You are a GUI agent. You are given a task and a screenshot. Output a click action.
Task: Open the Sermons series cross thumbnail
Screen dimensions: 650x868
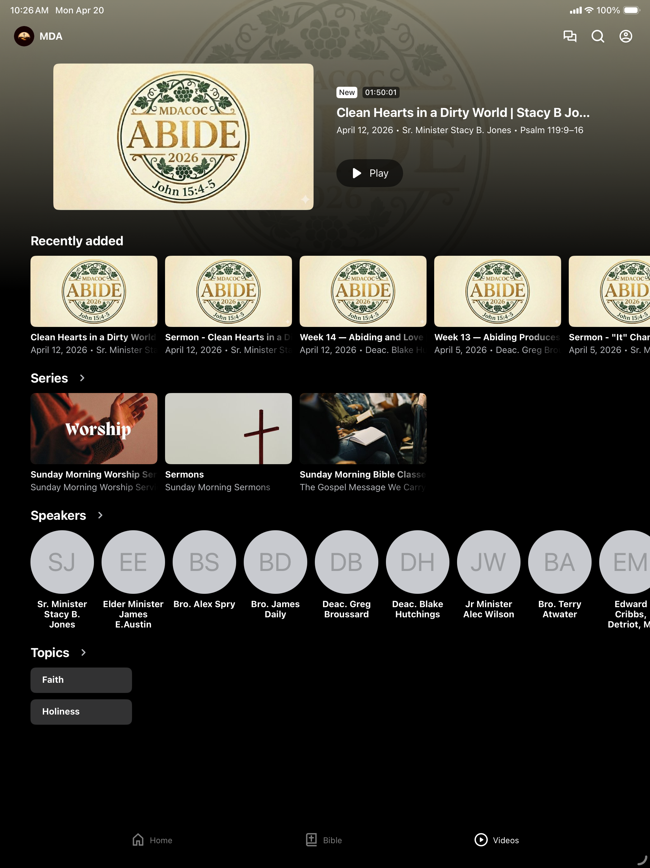tap(229, 429)
